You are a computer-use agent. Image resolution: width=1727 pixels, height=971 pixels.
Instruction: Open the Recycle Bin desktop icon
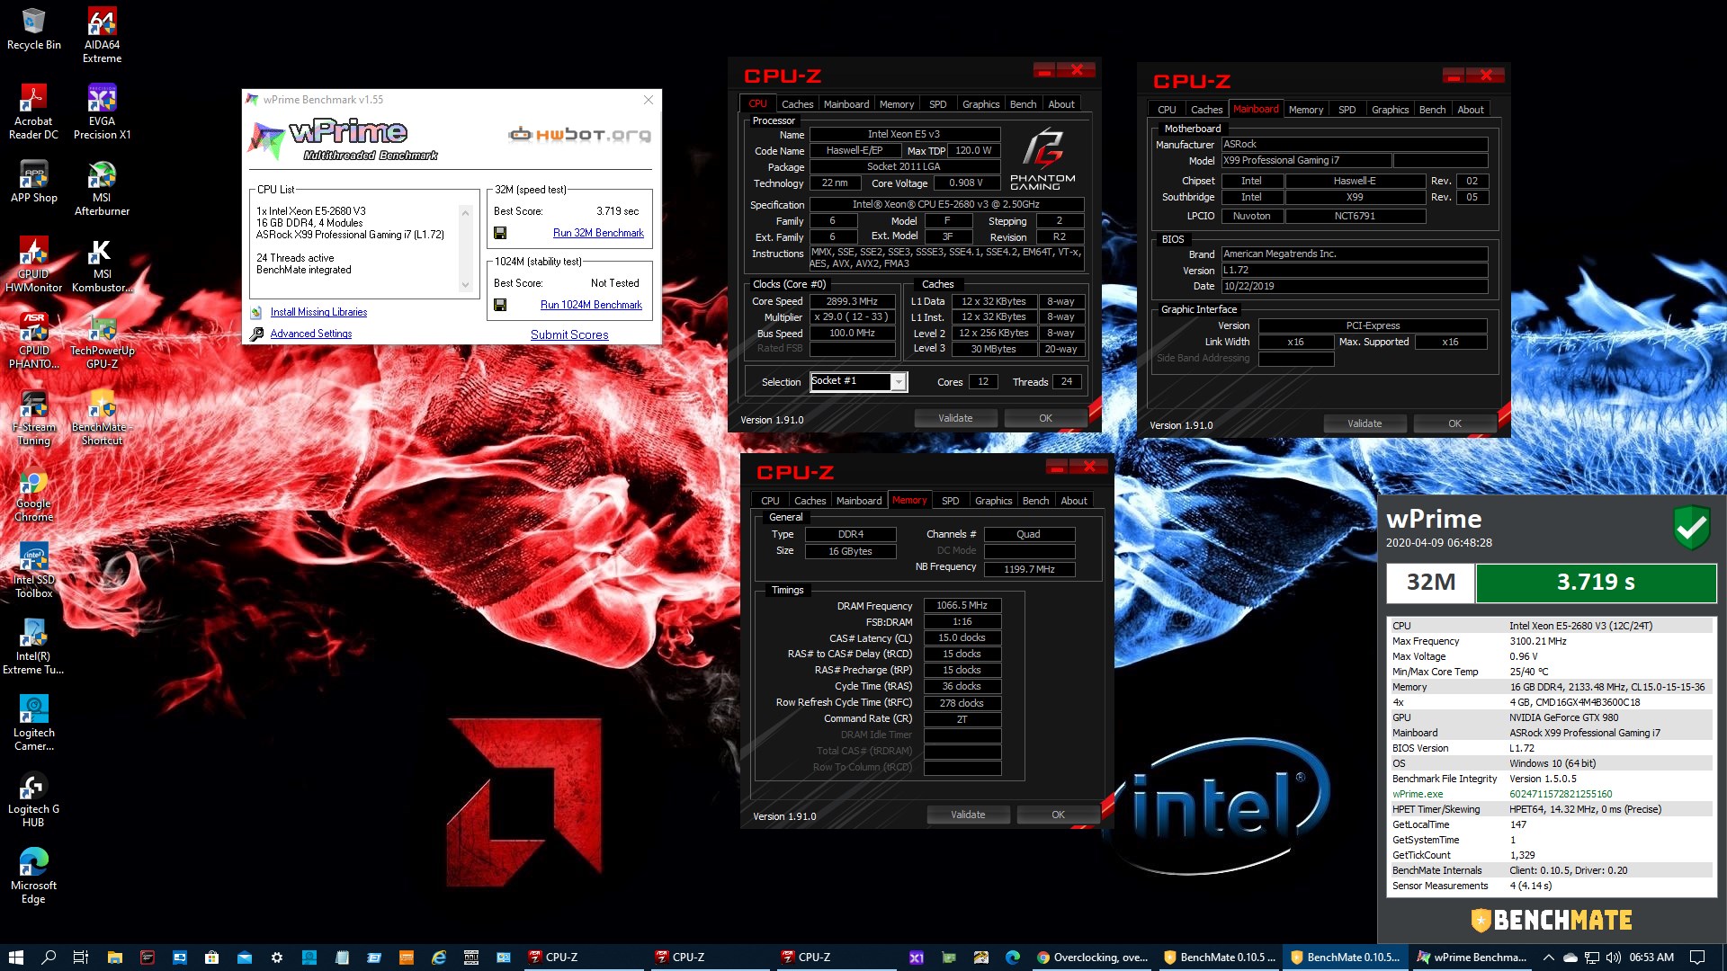point(34,29)
